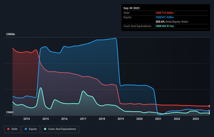Click the Equity label in tooltip

tap(127, 17)
